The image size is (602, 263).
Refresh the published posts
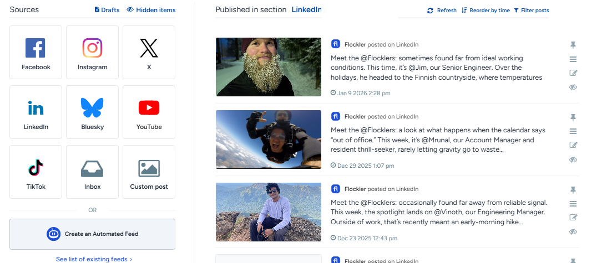(x=442, y=11)
